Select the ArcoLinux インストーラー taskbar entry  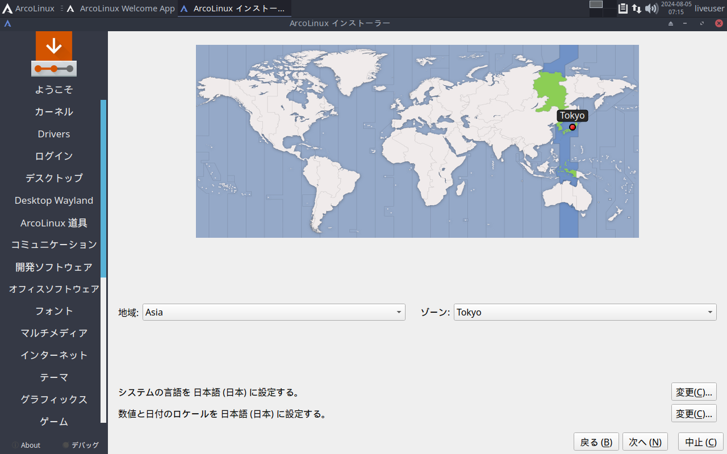pos(234,9)
